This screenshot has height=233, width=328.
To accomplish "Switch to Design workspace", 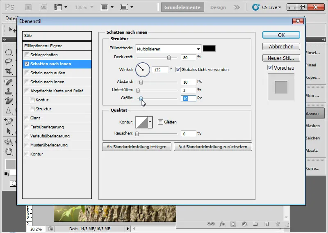I will pos(218,7).
